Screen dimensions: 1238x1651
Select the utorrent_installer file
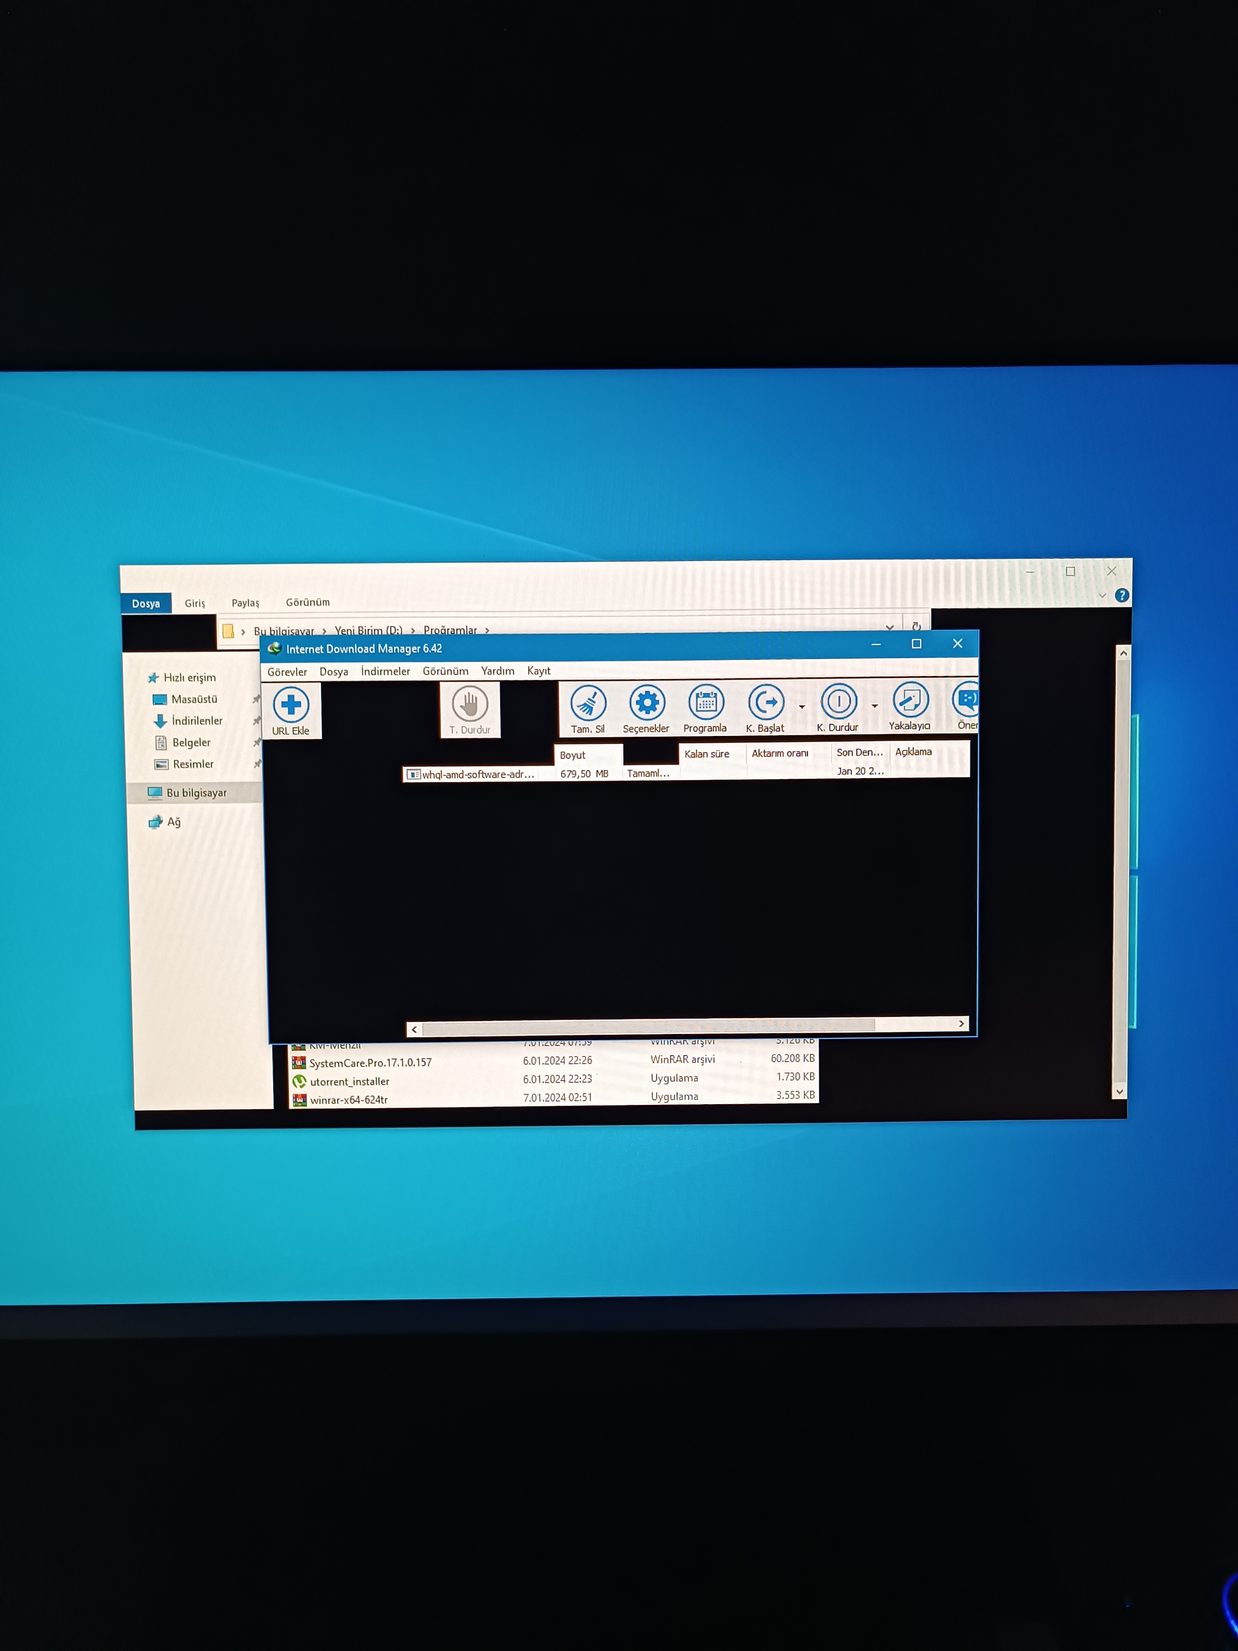click(349, 1081)
